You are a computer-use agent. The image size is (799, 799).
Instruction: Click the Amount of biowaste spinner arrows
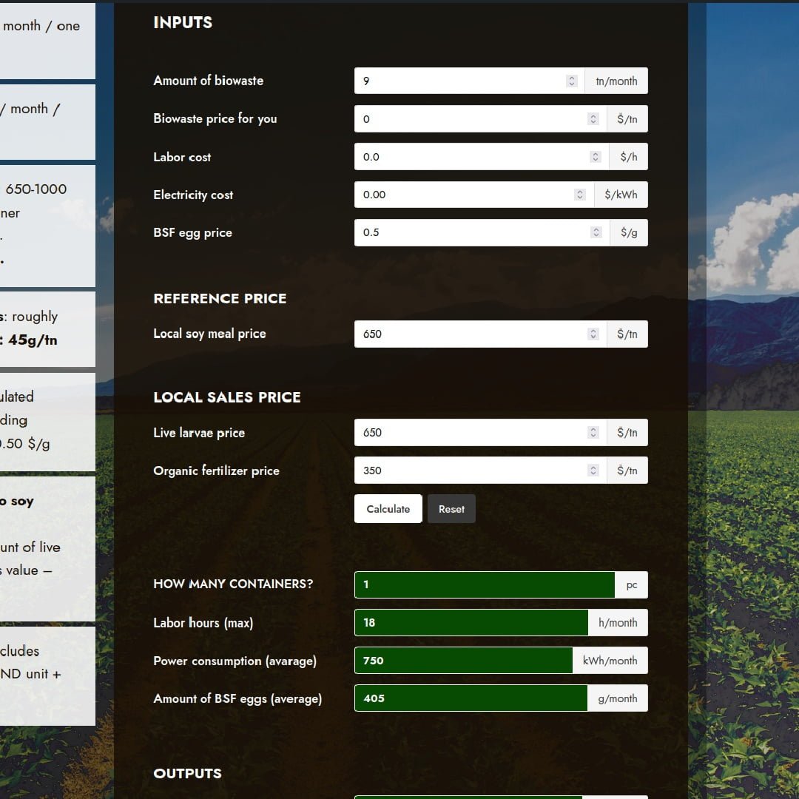coord(572,81)
